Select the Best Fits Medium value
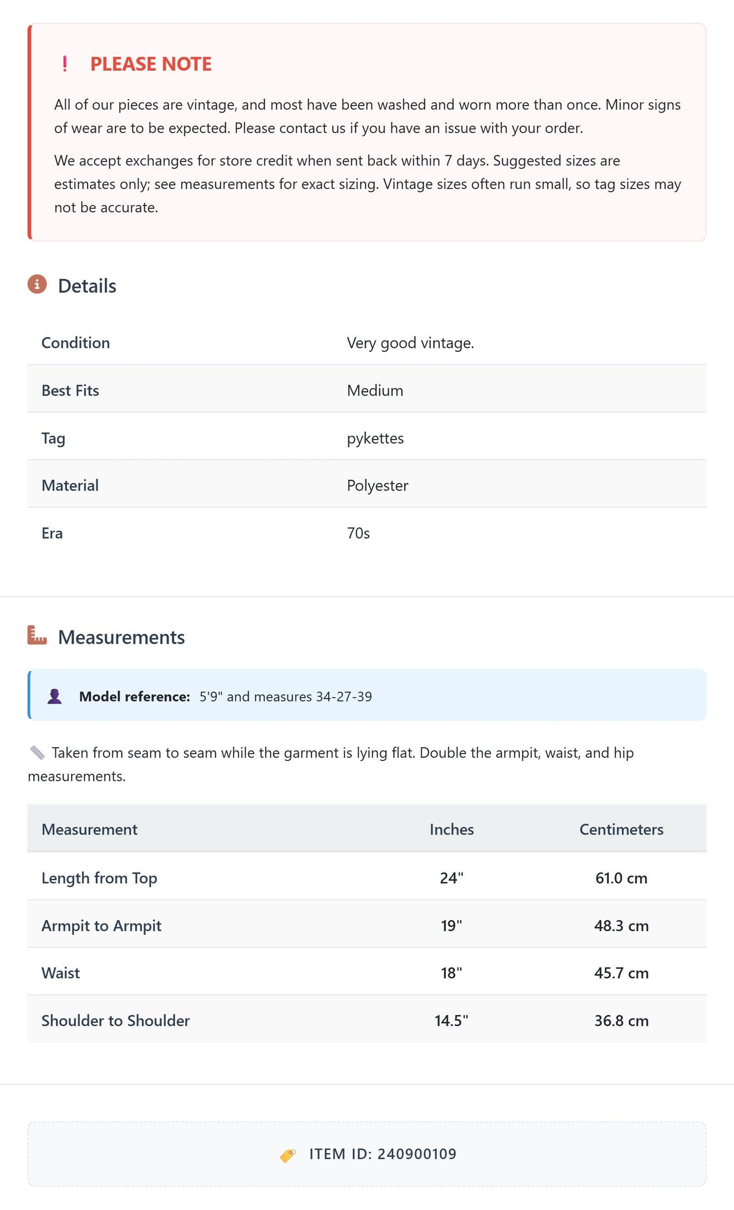 375,390
